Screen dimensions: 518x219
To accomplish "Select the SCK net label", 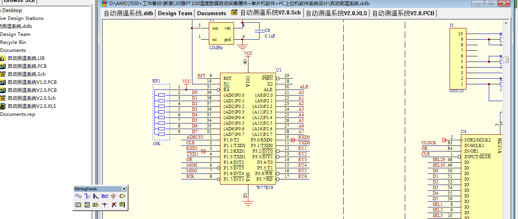I will click(x=190, y=177).
